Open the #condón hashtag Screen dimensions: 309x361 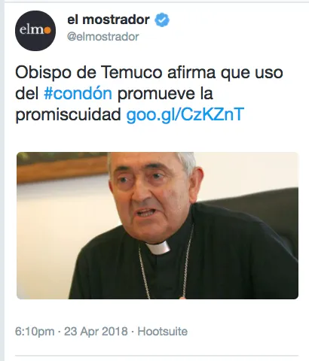[78, 93]
